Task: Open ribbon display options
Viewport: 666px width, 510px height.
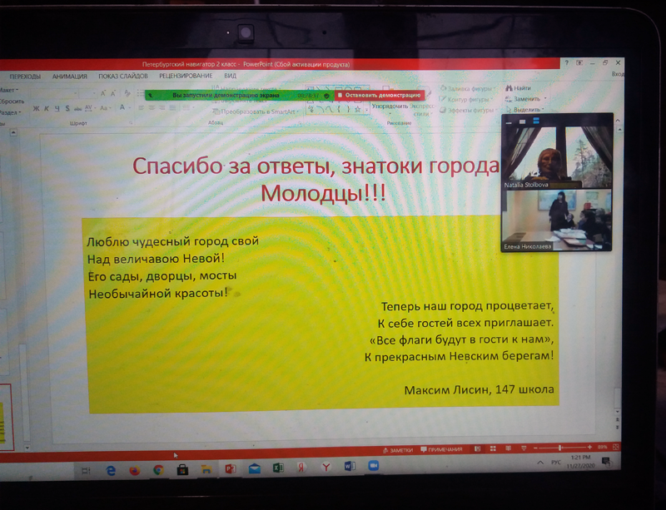Action: click(x=579, y=63)
